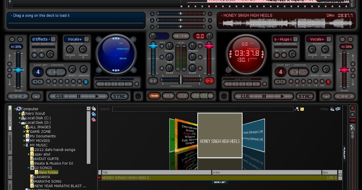
Task: Click network computers icon near 4 files
Action: pyautogui.click(x=338, y=109)
